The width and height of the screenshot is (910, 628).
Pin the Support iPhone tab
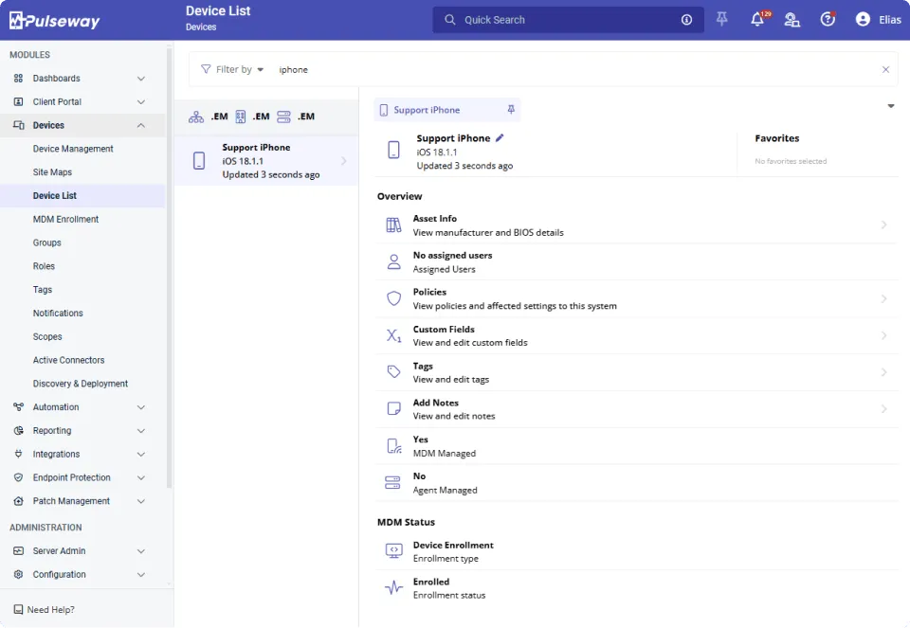[x=511, y=110]
